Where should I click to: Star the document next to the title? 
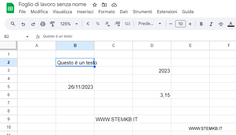[95, 5]
